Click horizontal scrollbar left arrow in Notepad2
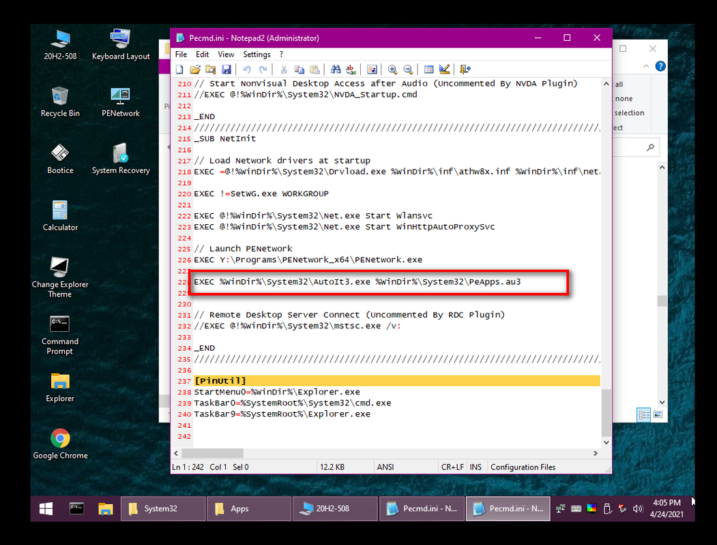Viewport: 717px width, 545px height. point(176,453)
